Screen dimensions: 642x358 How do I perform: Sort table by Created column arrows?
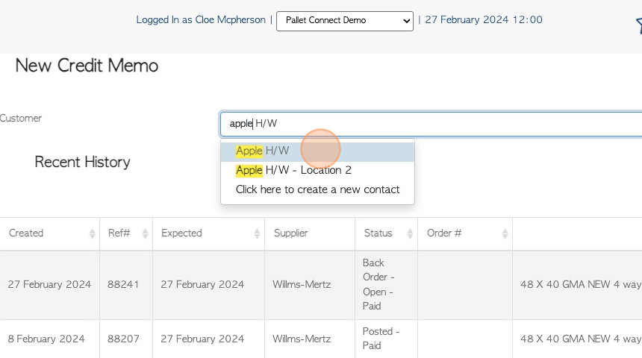pyautogui.click(x=92, y=233)
